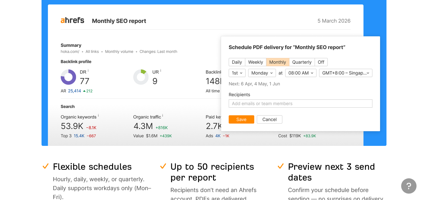Turn delivery Off in schedule options

click(x=321, y=62)
